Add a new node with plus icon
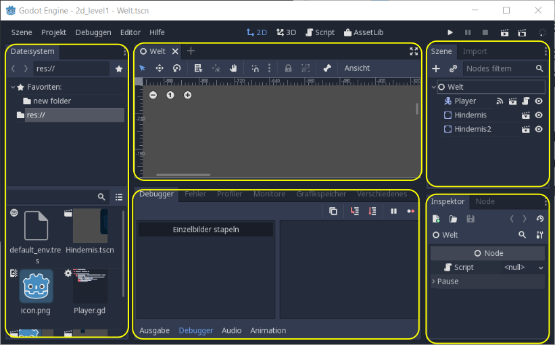The image size is (555, 345). click(x=436, y=68)
